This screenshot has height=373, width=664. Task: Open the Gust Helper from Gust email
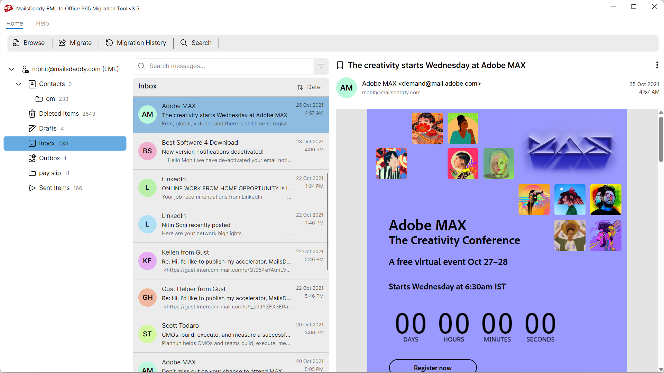tap(231, 298)
